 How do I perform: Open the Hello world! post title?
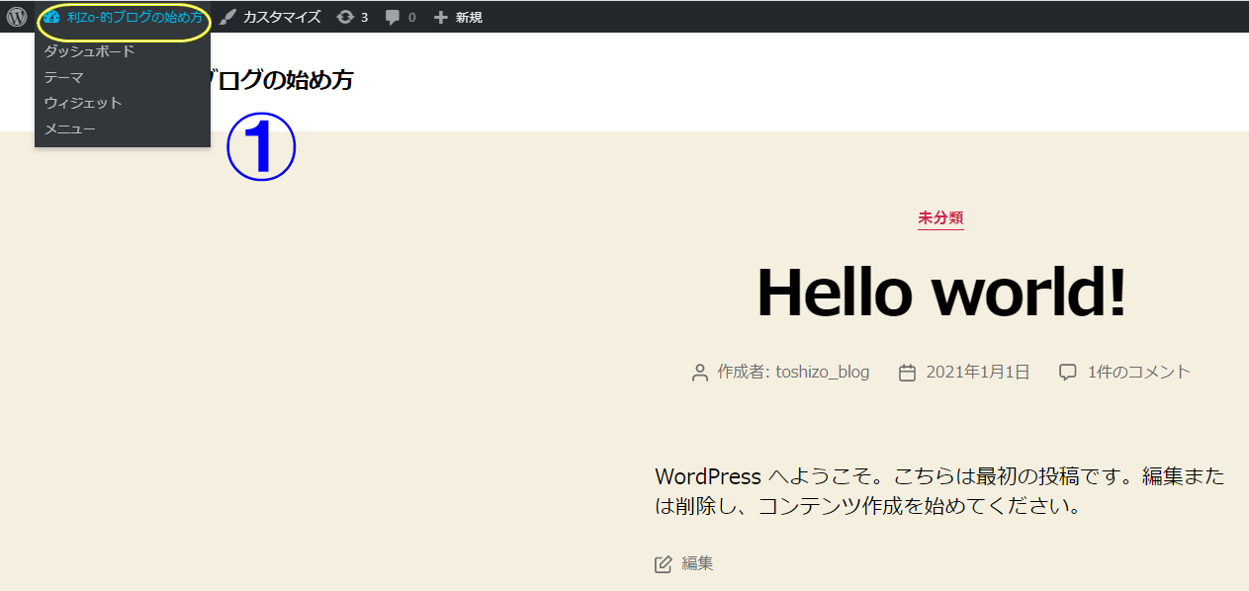pos(940,293)
